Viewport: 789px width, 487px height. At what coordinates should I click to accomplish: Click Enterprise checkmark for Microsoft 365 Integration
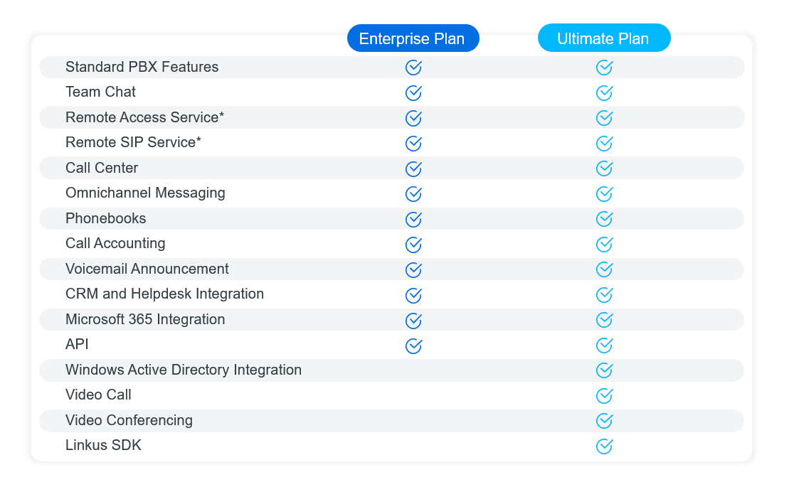(413, 320)
